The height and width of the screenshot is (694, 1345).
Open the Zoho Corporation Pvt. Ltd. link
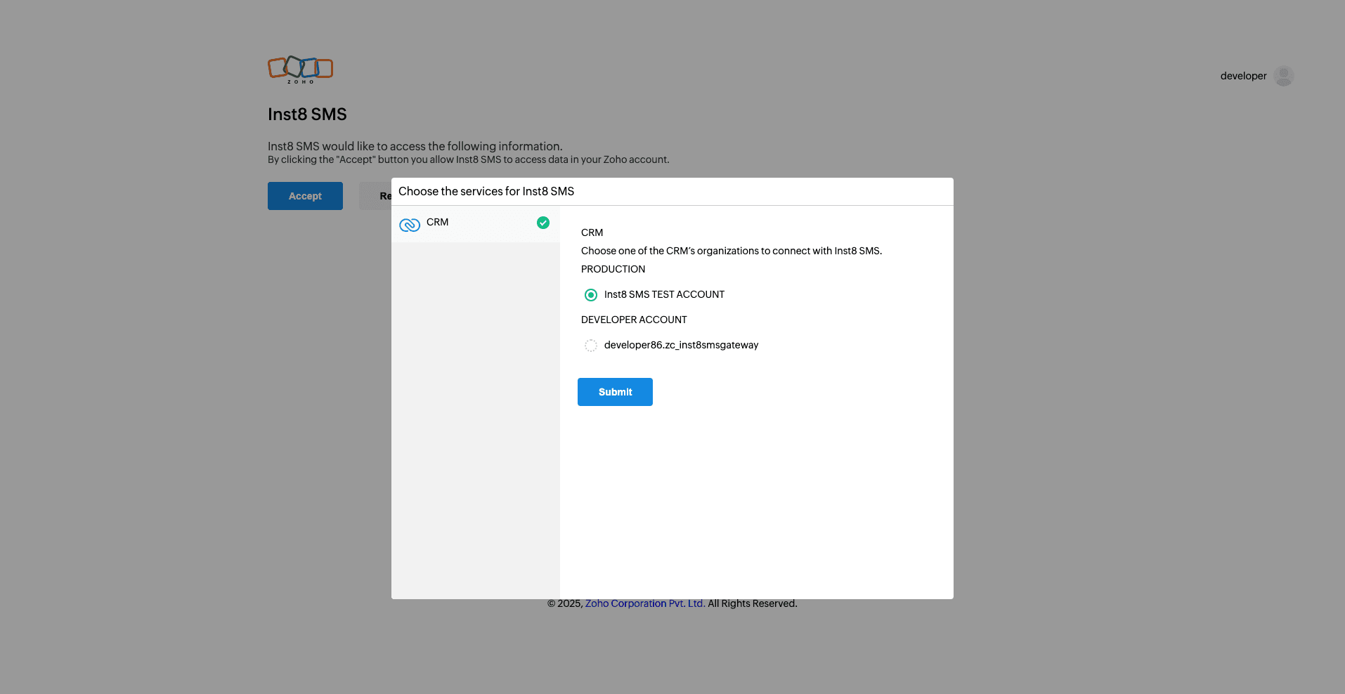pos(645,603)
